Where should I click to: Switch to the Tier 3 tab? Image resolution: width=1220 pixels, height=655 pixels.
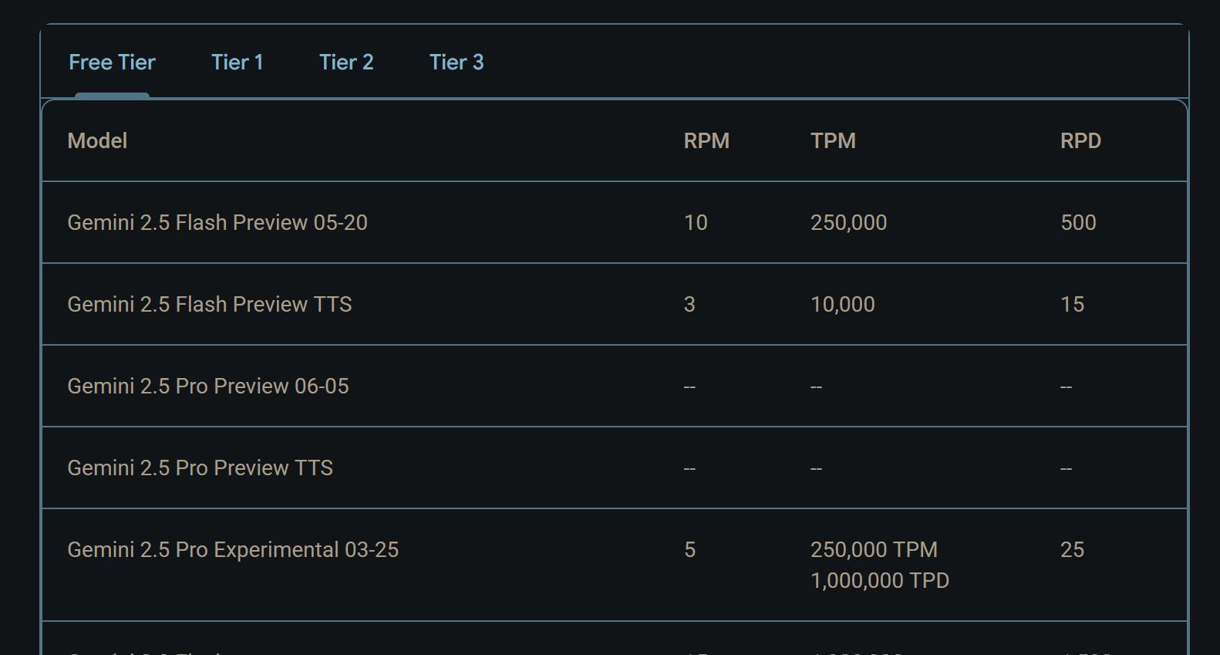(x=457, y=62)
